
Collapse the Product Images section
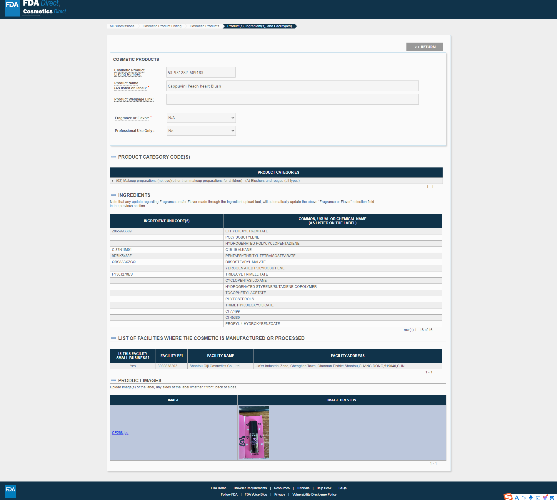pyautogui.click(x=114, y=380)
